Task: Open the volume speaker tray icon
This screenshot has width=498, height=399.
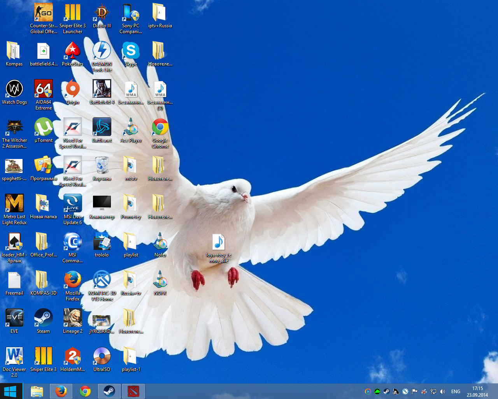Action: click(x=442, y=392)
